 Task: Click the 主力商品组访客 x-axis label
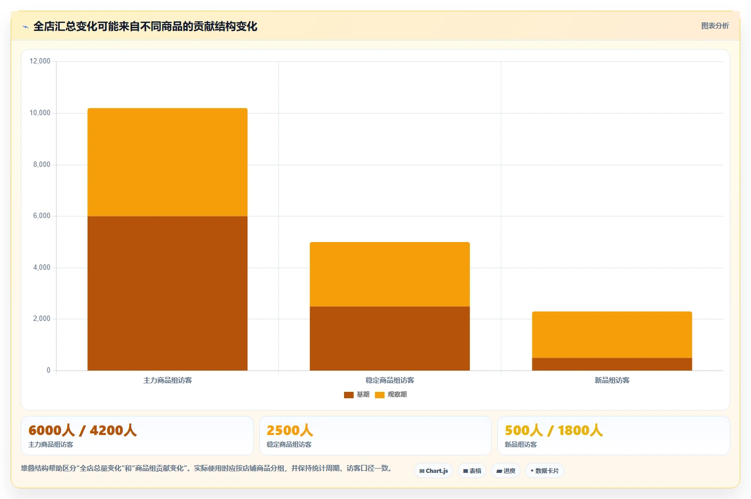167,380
